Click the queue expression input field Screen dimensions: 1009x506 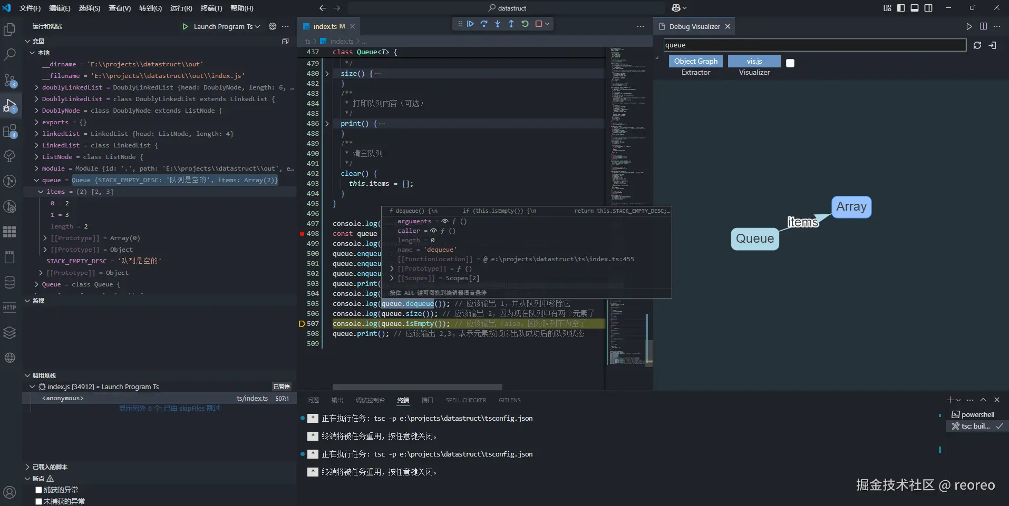pos(814,45)
